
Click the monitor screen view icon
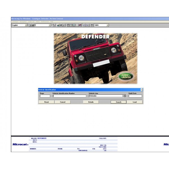pos(74,25)
